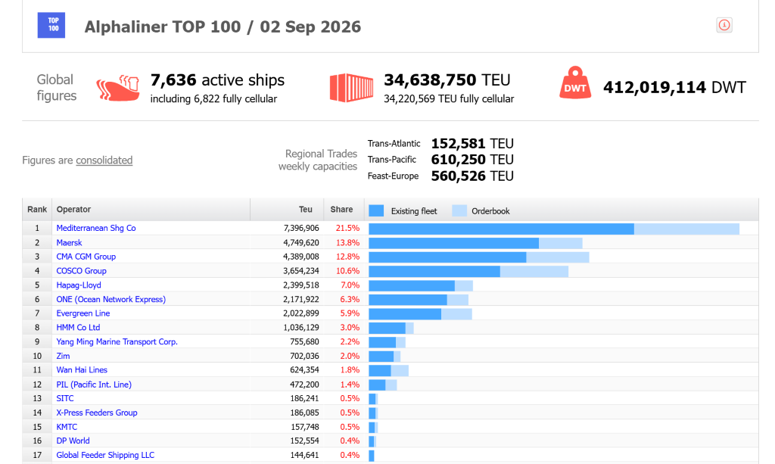Screen dimensions: 775x464
Task: Open the KMTC operator link
Action: [67, 426]
